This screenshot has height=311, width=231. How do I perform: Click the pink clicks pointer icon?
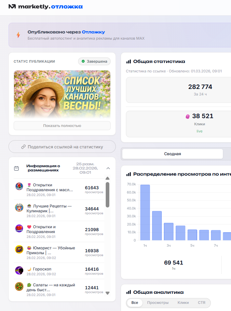point(187,117)
